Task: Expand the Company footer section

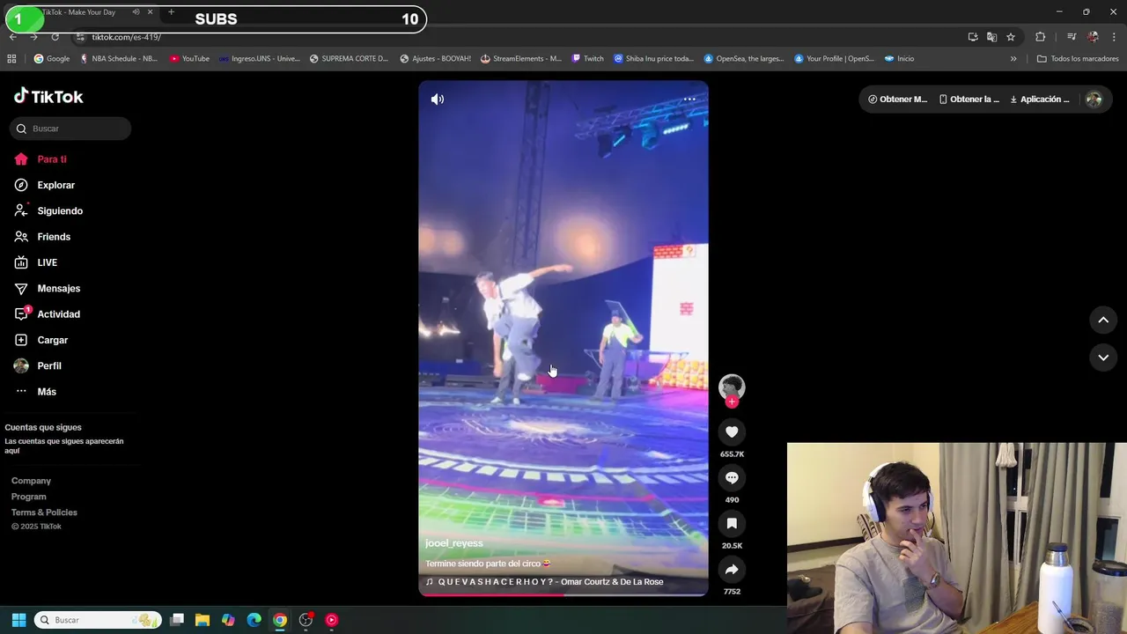Action: pyautogui.click(x=31, y=481)
